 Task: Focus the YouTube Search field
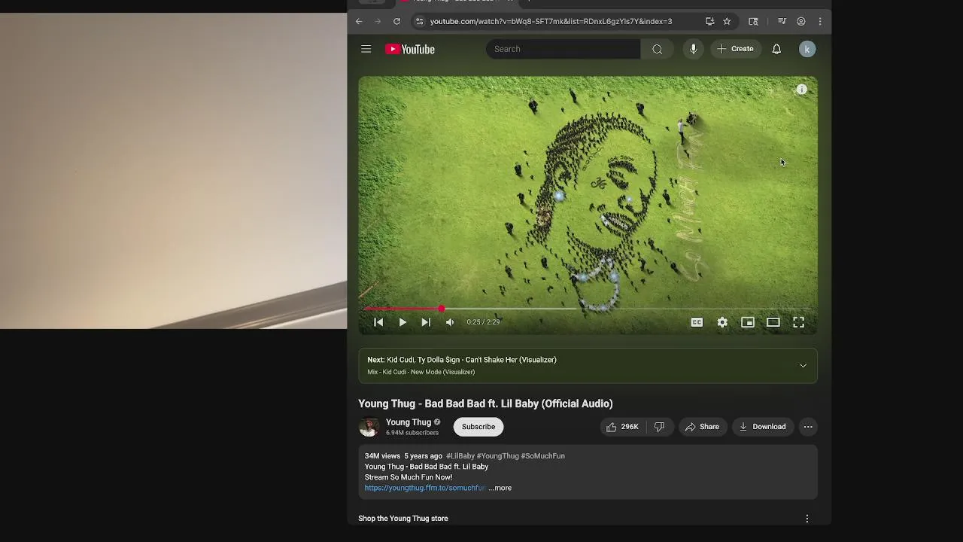(x=563, y=49)
